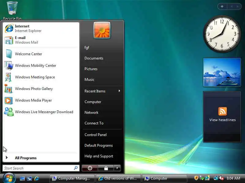Click the user account flower picture
This screenshot has width=245, height=183.
pyautogui.click(x=102, y=30)
